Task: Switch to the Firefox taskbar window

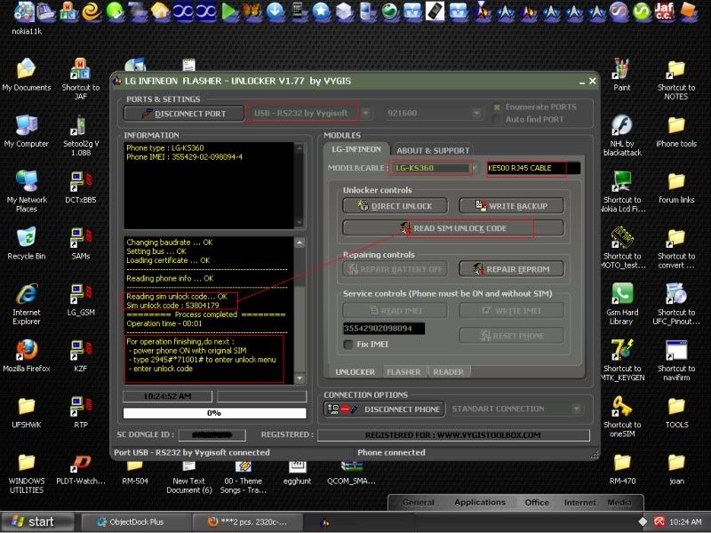Action: click(248, 521)
